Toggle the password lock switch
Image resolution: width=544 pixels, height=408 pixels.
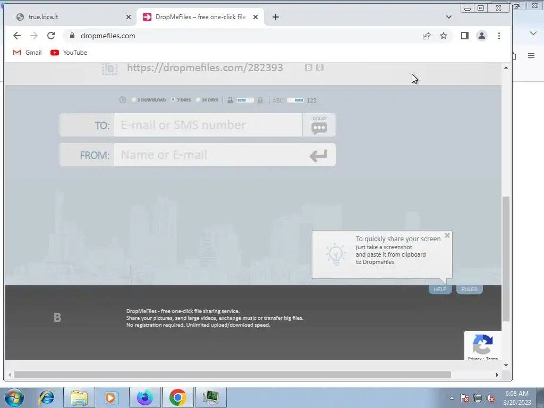click(245, 100)
